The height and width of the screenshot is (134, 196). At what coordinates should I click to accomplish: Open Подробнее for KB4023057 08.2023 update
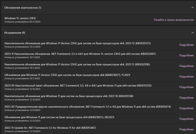186,118
